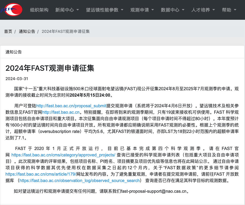245x205 pixels.
Task: Open the proposal_submit link
Action: click(x=71, y=106)
